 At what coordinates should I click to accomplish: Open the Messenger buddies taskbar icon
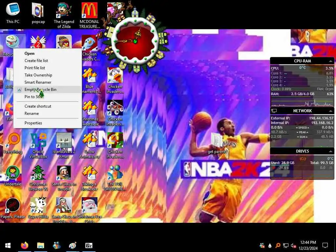click(x=56, y=245)
